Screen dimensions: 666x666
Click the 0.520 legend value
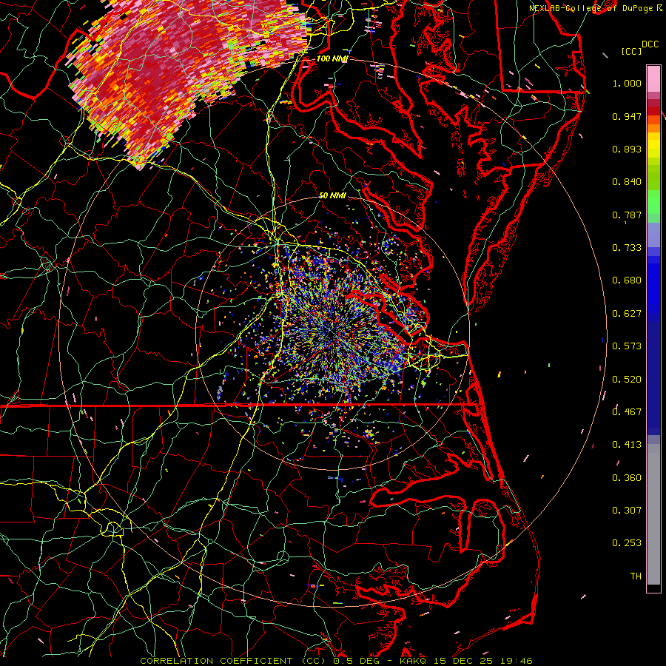[x=627, y=380]
